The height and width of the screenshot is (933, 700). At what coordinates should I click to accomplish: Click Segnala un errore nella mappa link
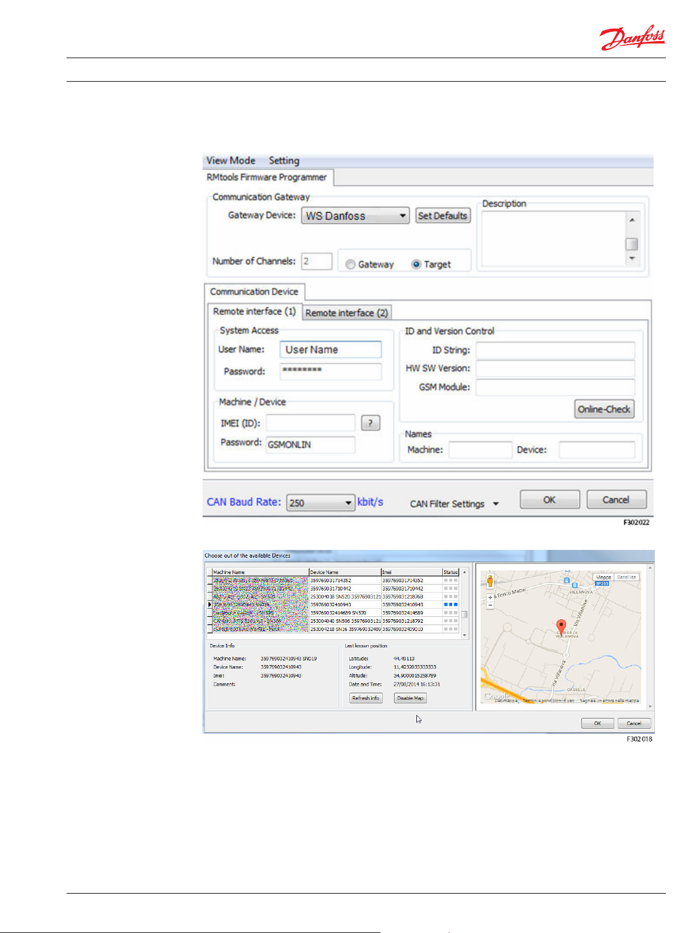point(610,701)
